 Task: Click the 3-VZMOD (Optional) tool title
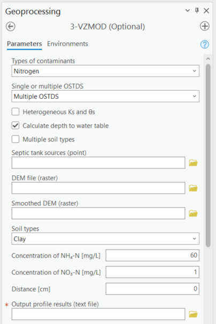[x=107, y=27]
